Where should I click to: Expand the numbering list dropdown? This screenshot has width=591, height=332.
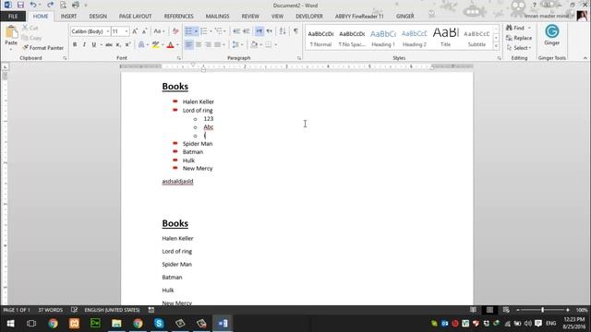211,31
